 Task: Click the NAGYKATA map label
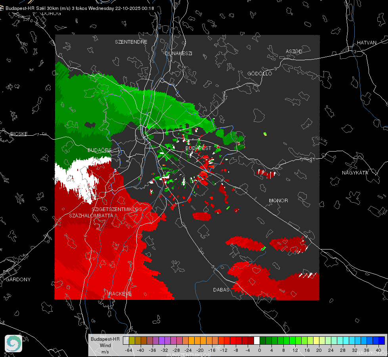point(355,173)
